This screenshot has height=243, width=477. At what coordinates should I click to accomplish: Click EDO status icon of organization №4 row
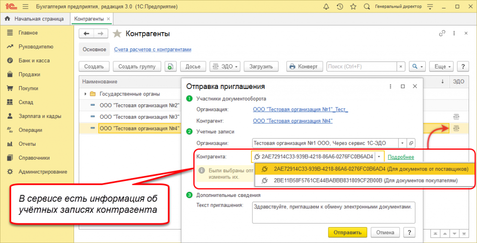456,128
